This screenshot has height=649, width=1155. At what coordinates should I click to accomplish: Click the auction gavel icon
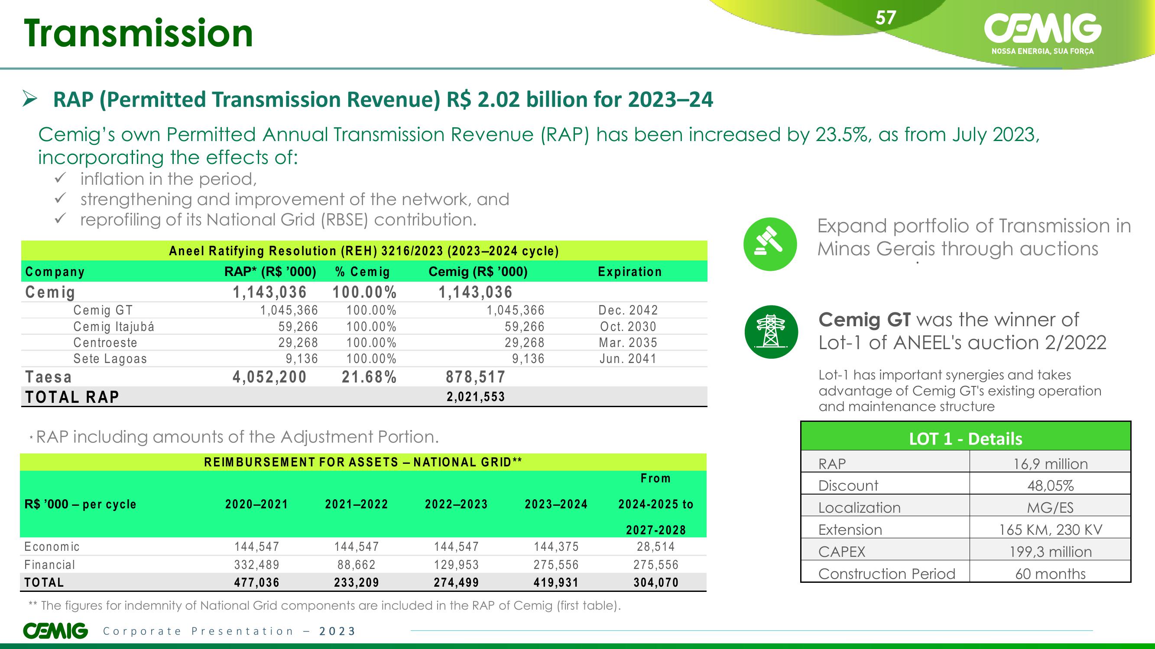coord(770,244)
